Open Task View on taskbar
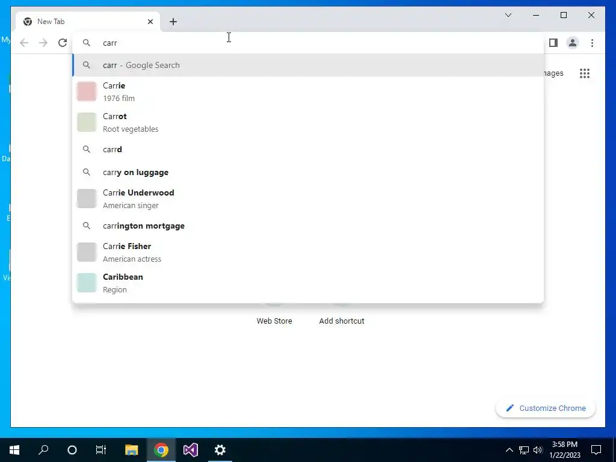Viewport: 616px width, 462px height. 101,450
